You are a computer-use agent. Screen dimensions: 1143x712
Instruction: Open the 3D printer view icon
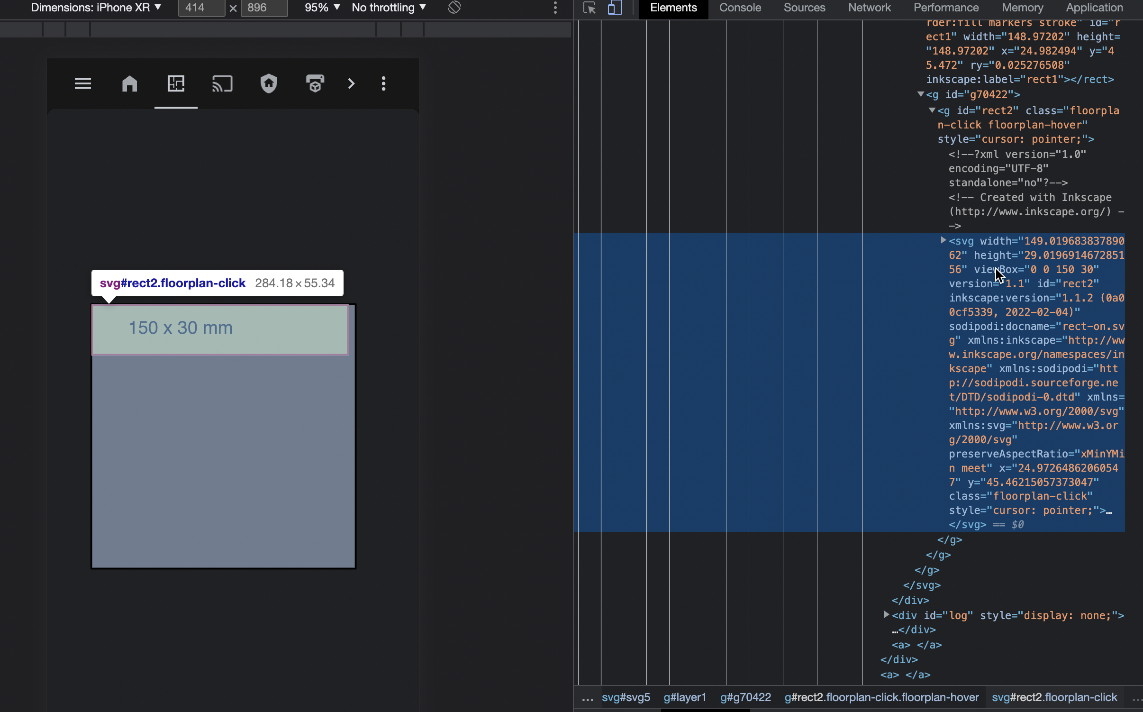coord(315,84)
